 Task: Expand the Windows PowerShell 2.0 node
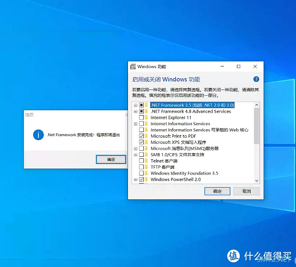coord(136,179)
